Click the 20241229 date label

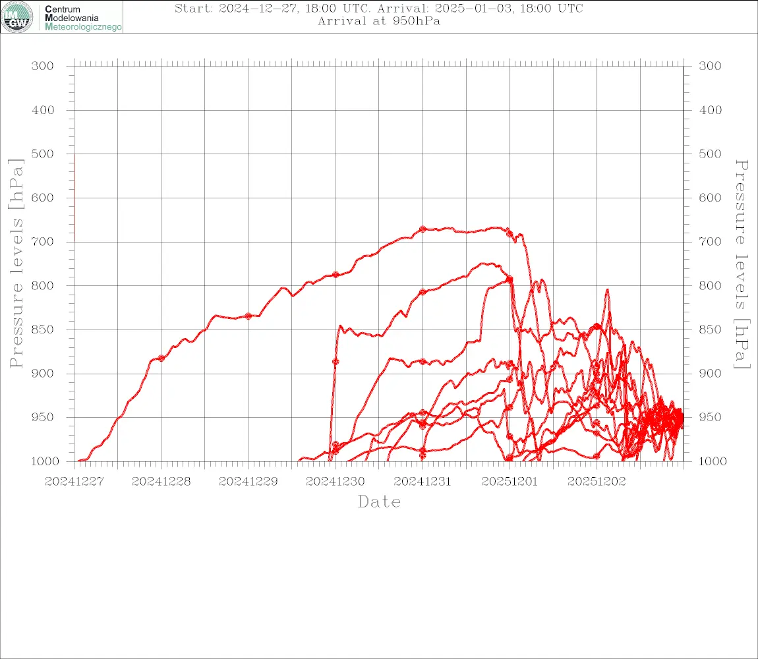click(x=248, y=482)
